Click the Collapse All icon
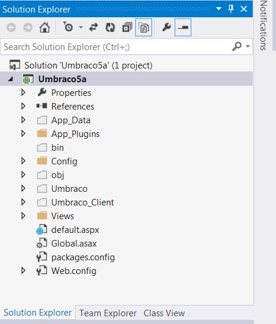This screenshot has width=276, height=324. 127,27
